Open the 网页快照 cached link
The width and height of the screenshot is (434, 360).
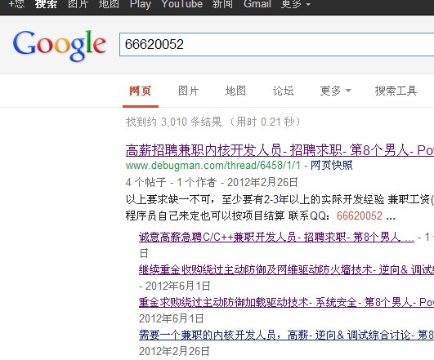click(x=331, y=166)
